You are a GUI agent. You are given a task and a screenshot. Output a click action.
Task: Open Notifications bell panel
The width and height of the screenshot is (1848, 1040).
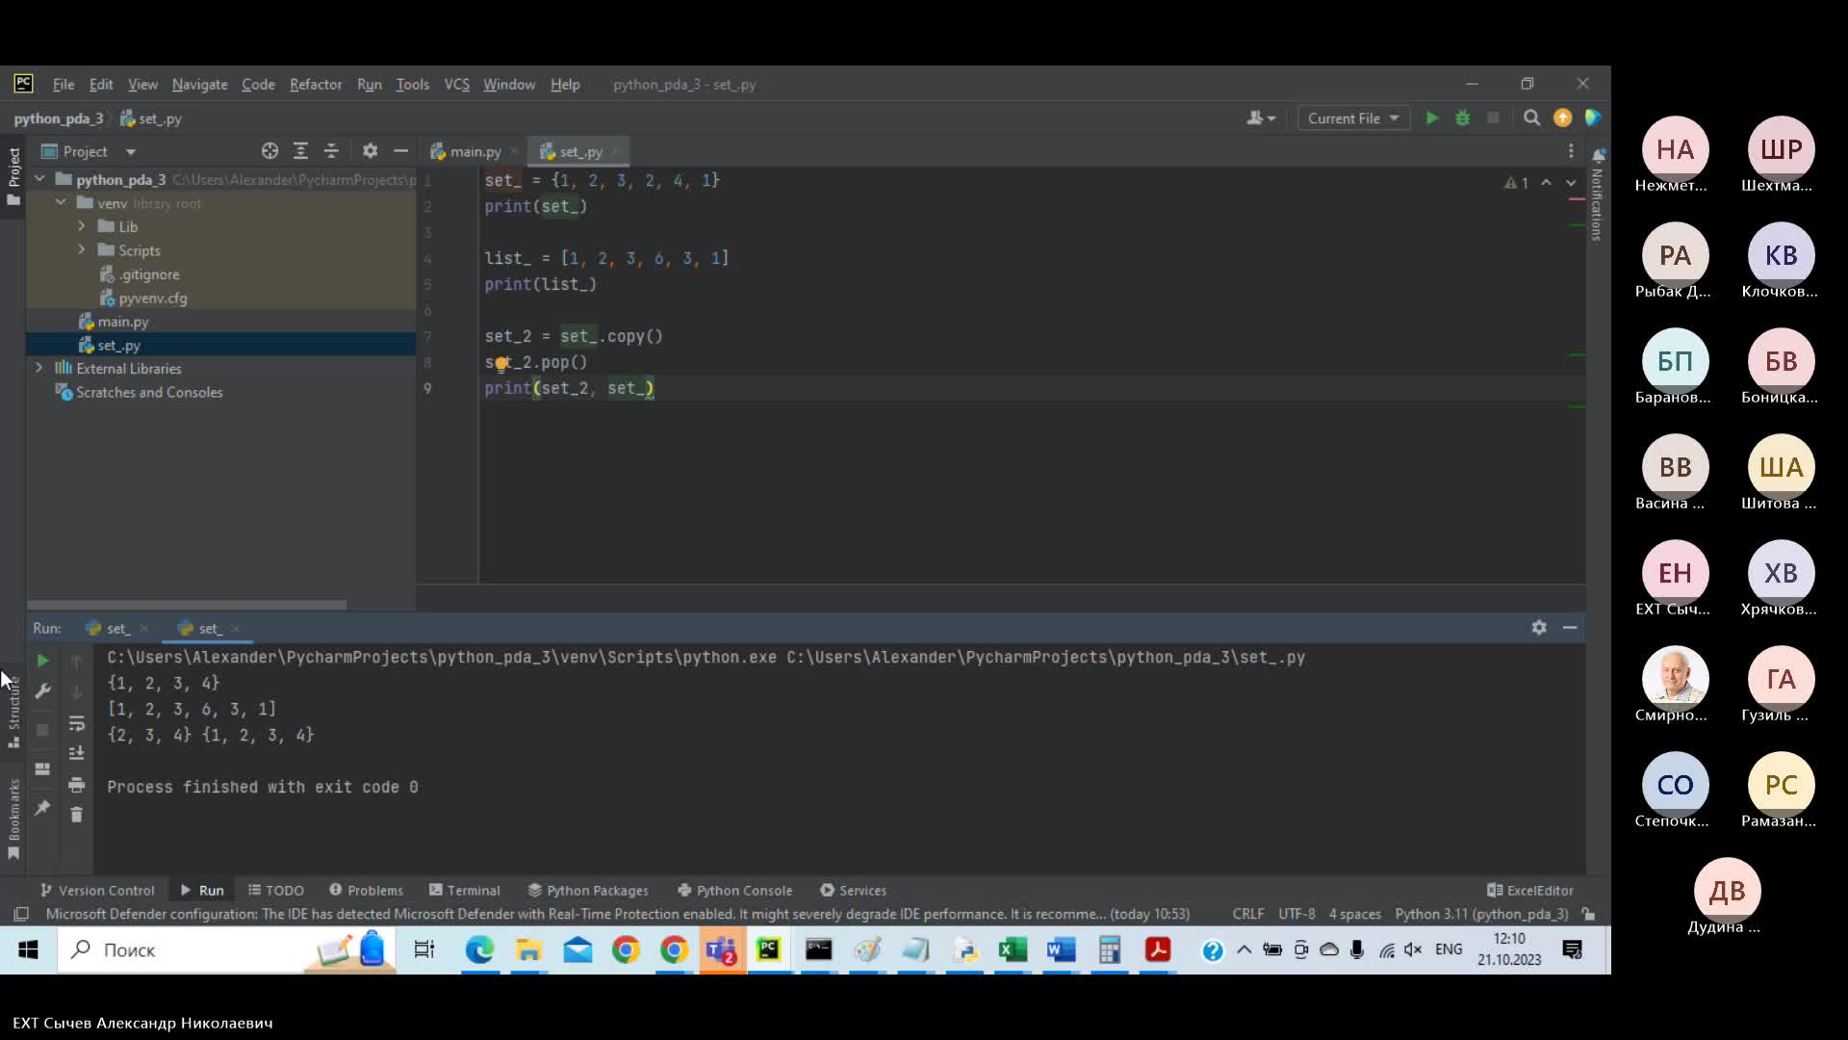pos(1598,155)
